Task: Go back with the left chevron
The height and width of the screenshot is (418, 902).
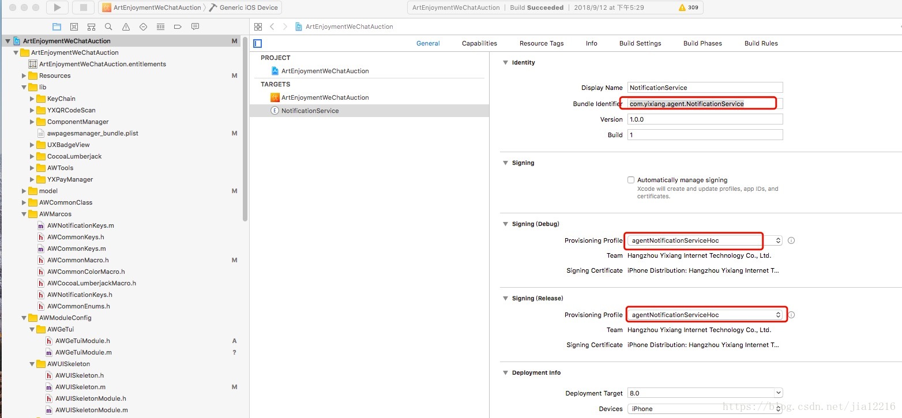Action: tap(272, 27)
